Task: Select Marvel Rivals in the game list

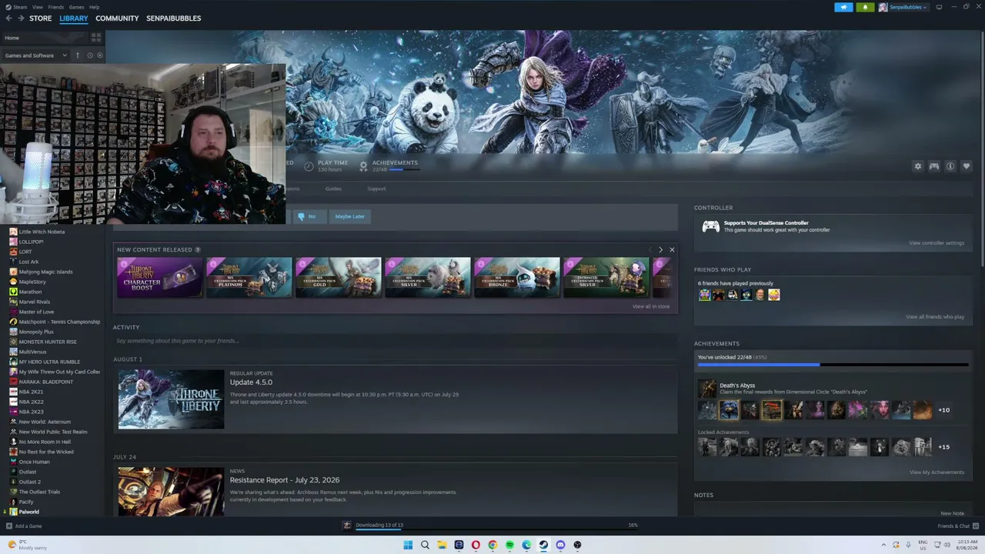Action: tap(35, 302)
